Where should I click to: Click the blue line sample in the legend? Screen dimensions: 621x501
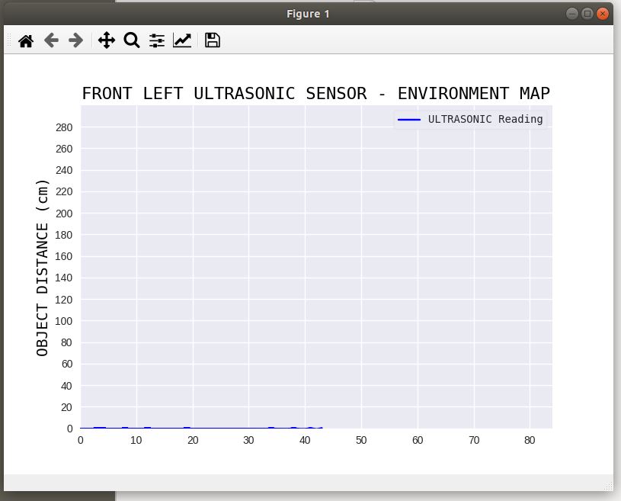409,119
